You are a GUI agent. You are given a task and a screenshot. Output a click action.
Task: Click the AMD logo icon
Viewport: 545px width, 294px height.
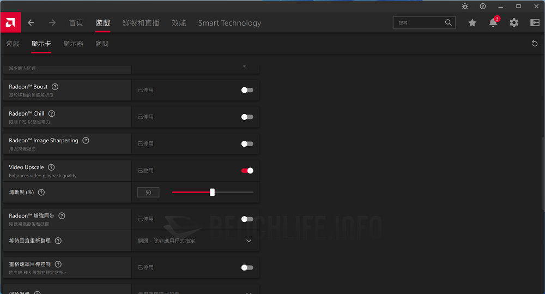coord(10,22)
